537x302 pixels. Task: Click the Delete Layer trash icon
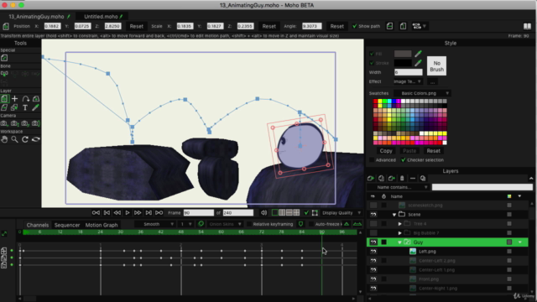click(402, 178)
